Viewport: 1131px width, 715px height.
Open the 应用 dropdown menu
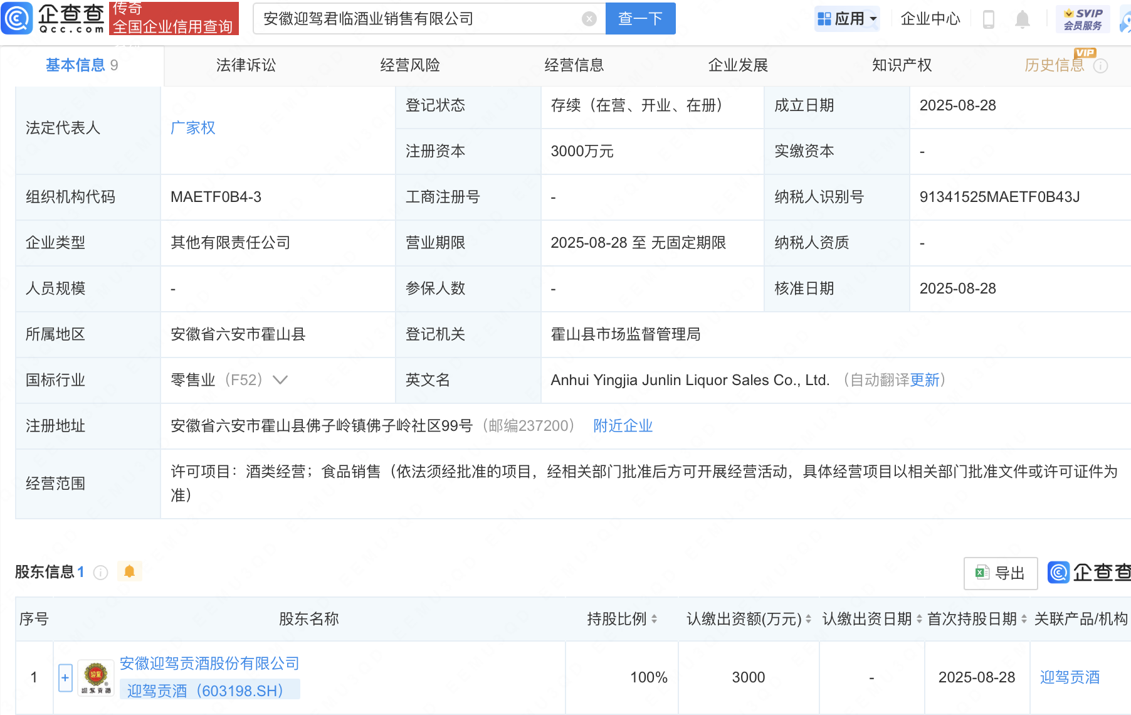pos(847,19)
